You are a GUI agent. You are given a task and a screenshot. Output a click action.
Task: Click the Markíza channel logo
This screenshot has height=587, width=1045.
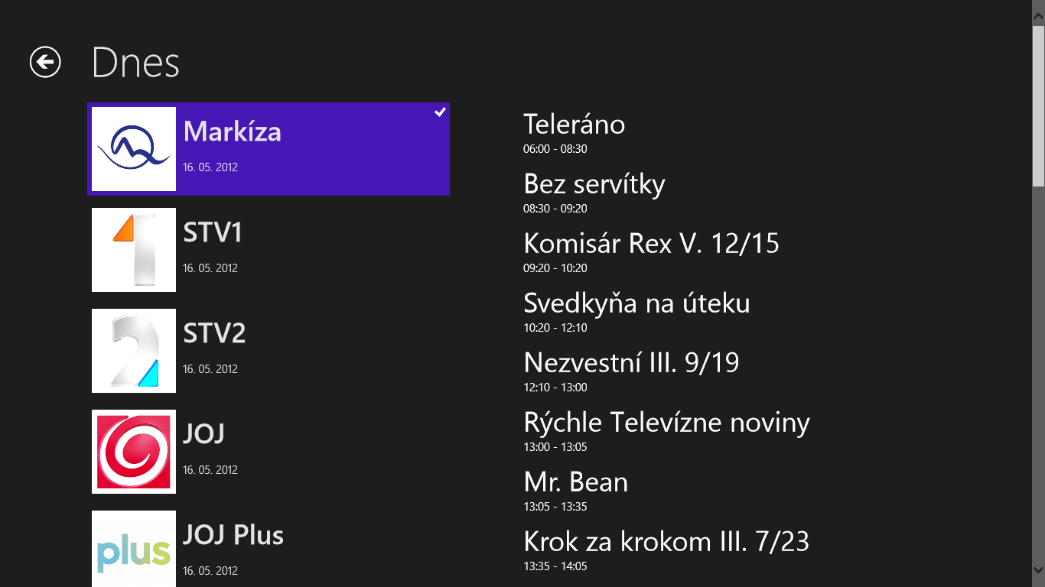pyautogui.click(x=134, y=149)
